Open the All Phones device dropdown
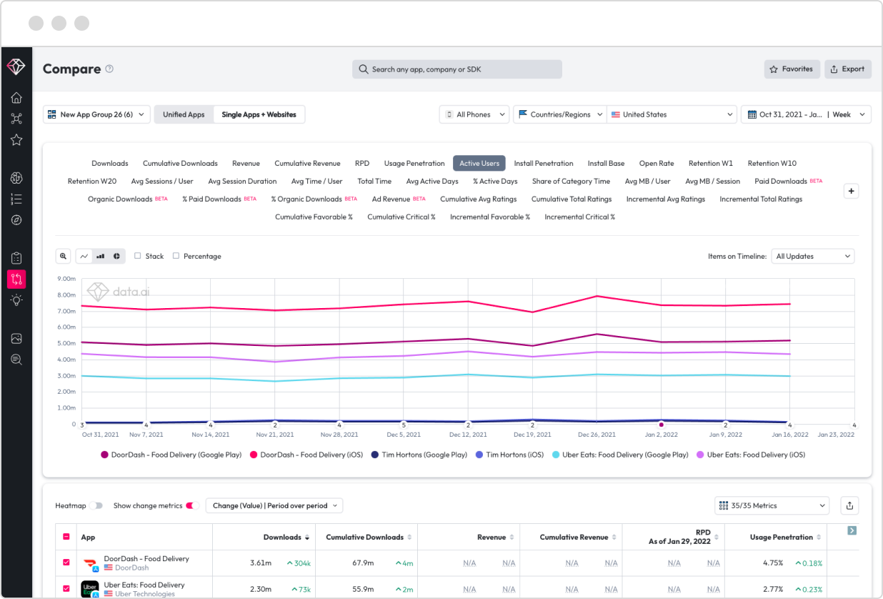Viewport: 883px width, 599px height. [474, 114]
